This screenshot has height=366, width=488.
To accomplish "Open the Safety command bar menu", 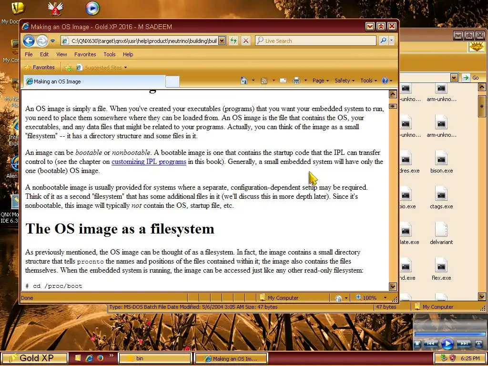I will tap(345, 81).
